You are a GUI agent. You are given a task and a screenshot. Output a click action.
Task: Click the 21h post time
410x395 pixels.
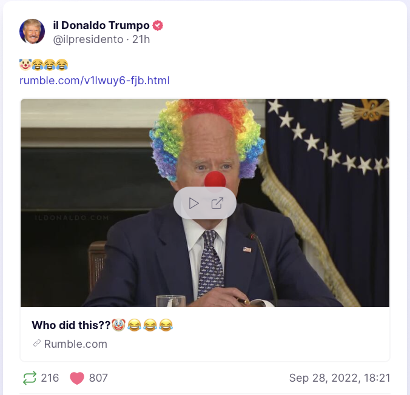tap(141, 39)
